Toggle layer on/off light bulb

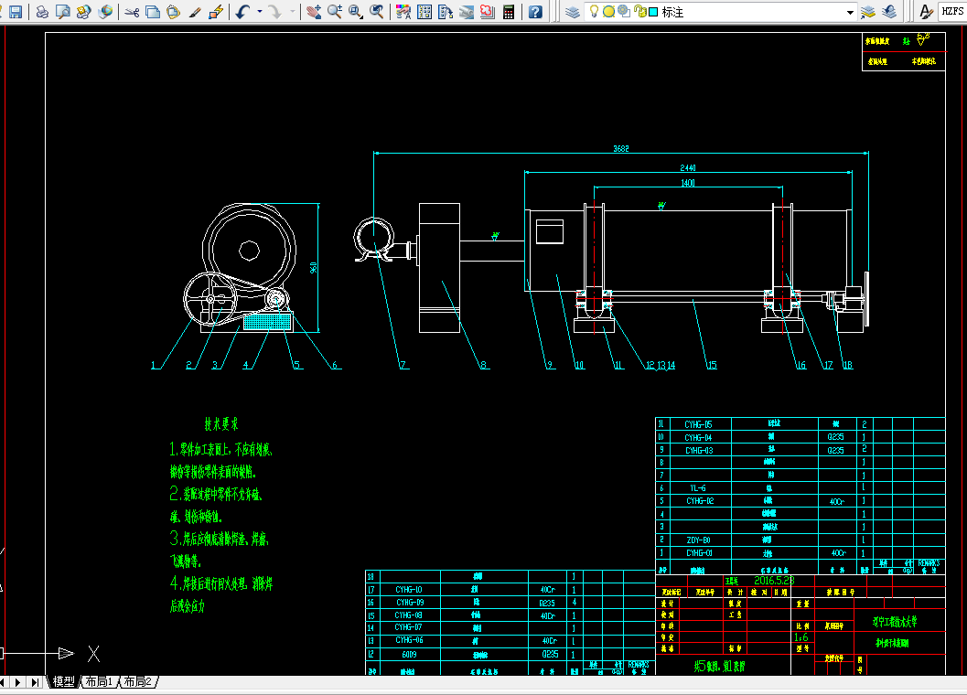(594, 11)
